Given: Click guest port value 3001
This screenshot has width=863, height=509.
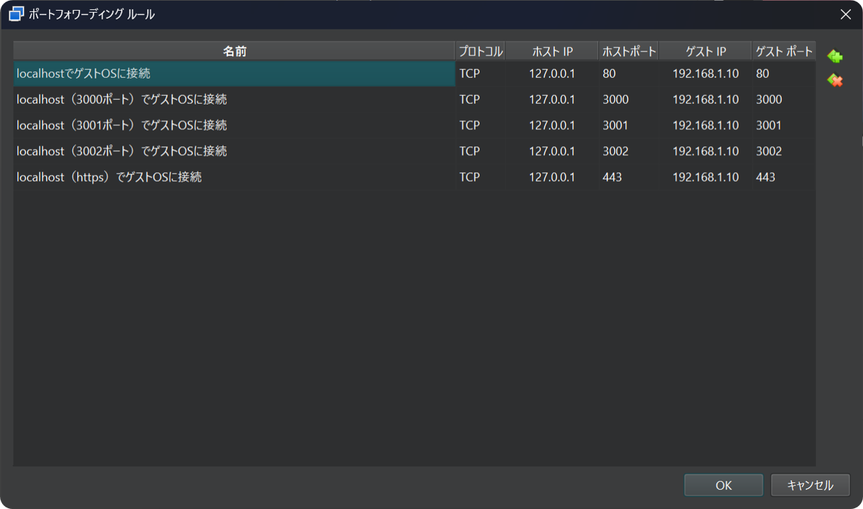Looking at the screenshot, I should pyautogui.click(x=769, y=125).
